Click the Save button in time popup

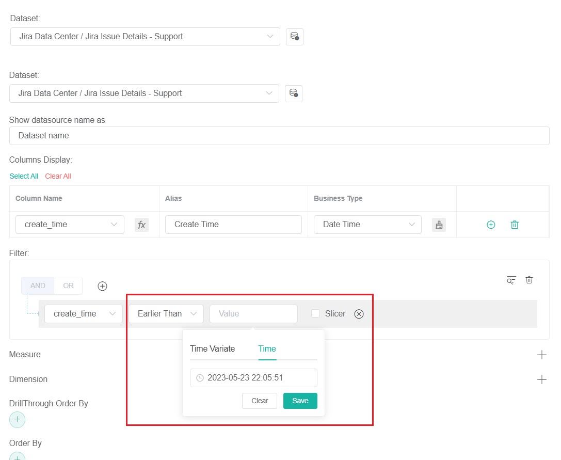pos(300,401)
